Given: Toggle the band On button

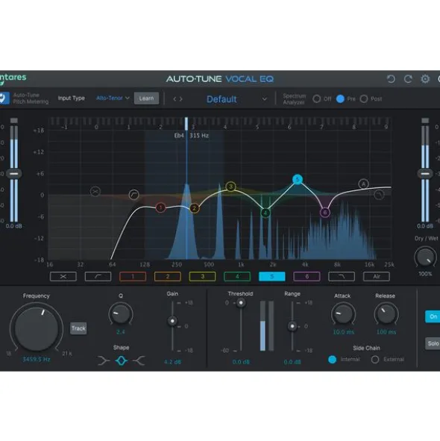Looking at the screenshot, I should pos(433,316).
